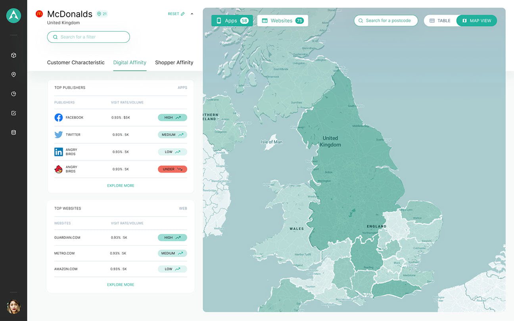
Task: Click the Facebook publisher icon
Action: 59,117
